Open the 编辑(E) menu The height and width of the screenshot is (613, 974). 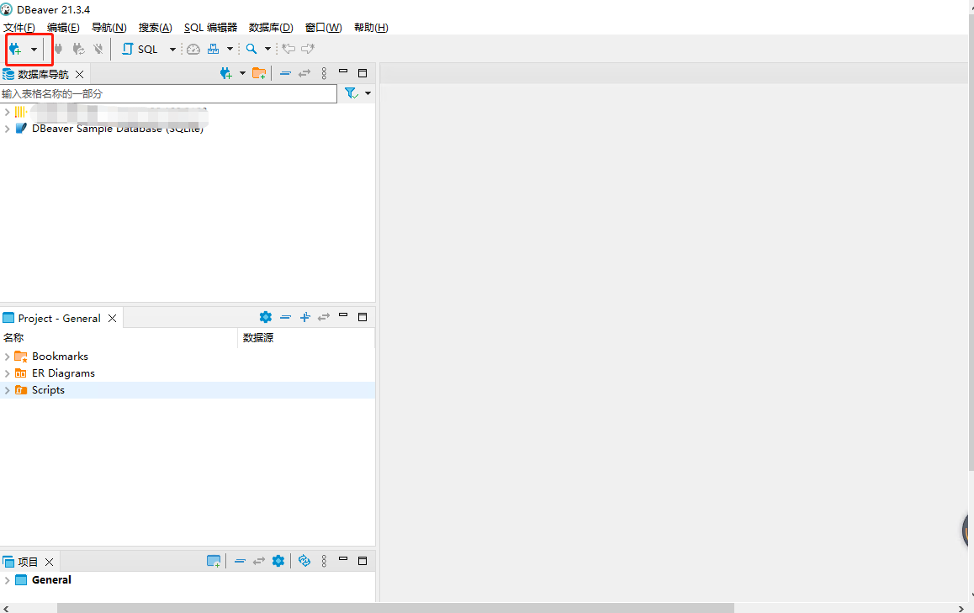click(63, 27)
